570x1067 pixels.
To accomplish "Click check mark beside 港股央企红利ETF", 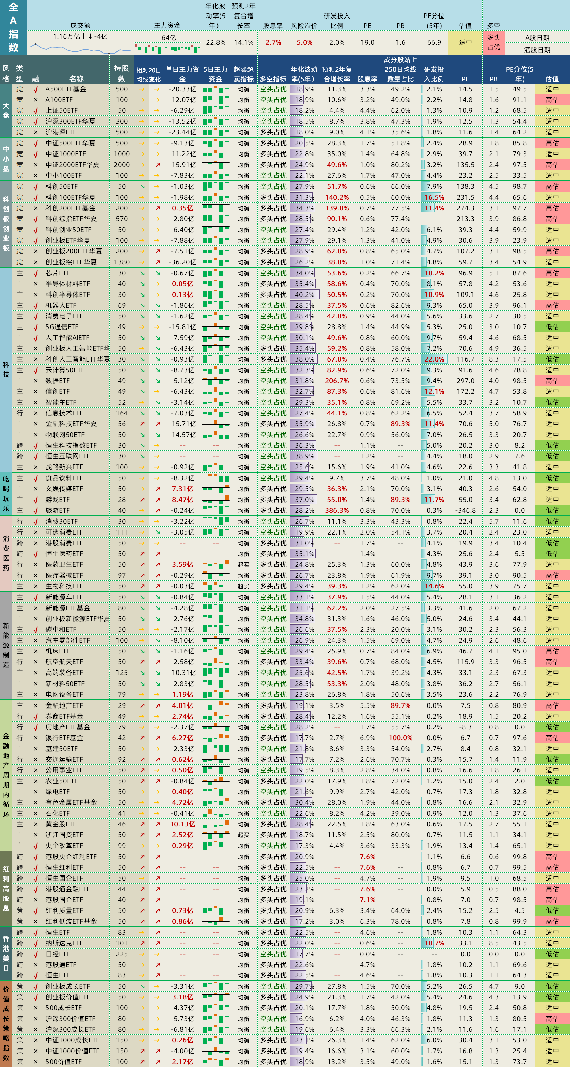I will (x=36, y=857).
